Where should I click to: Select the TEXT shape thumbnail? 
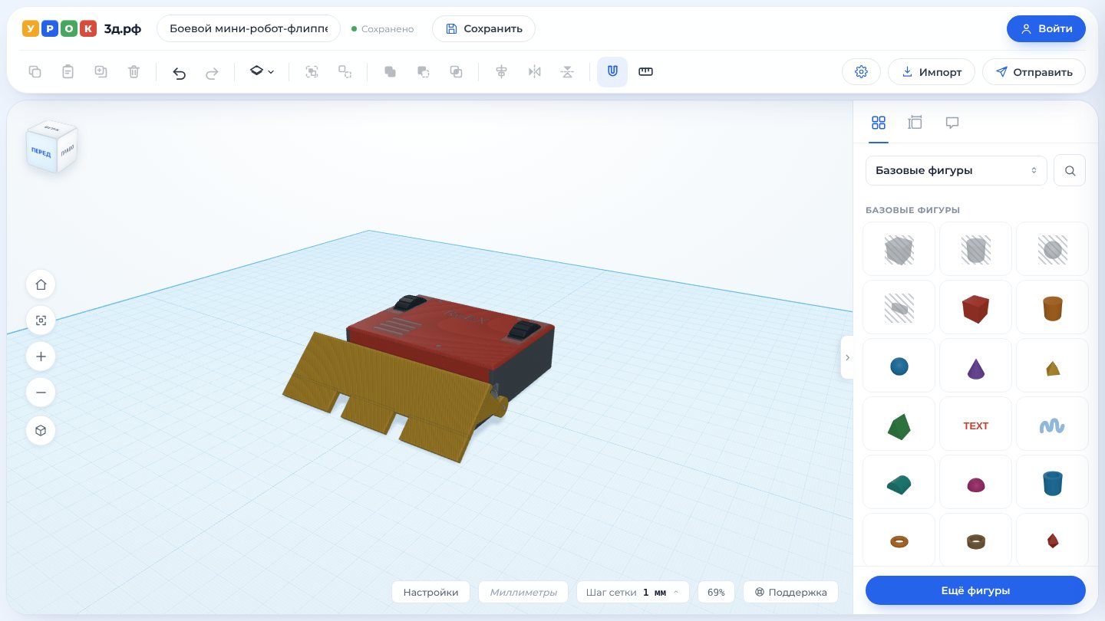tap(975, 424)
